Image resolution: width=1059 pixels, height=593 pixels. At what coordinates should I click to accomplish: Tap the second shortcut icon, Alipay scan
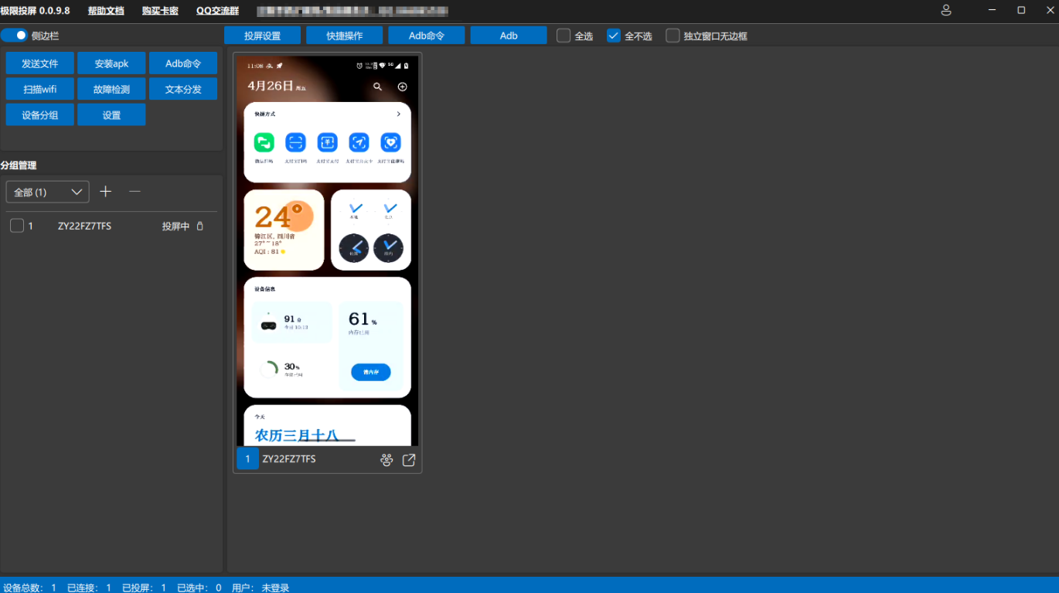(x=295, y=142)
